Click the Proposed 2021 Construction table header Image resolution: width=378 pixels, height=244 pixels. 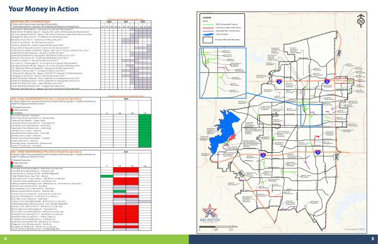click(31, 21)
